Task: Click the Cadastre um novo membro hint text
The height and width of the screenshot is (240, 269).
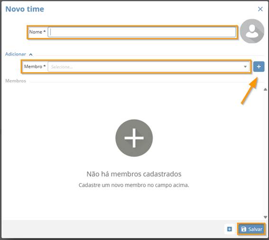Action: click(x=134, y=185)
